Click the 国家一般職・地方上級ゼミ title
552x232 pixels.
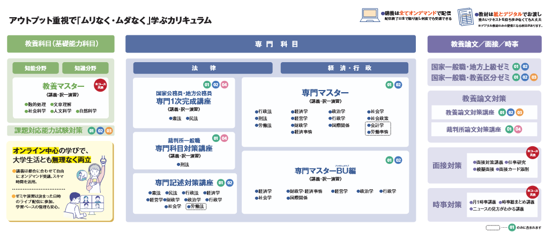[469, 67]
